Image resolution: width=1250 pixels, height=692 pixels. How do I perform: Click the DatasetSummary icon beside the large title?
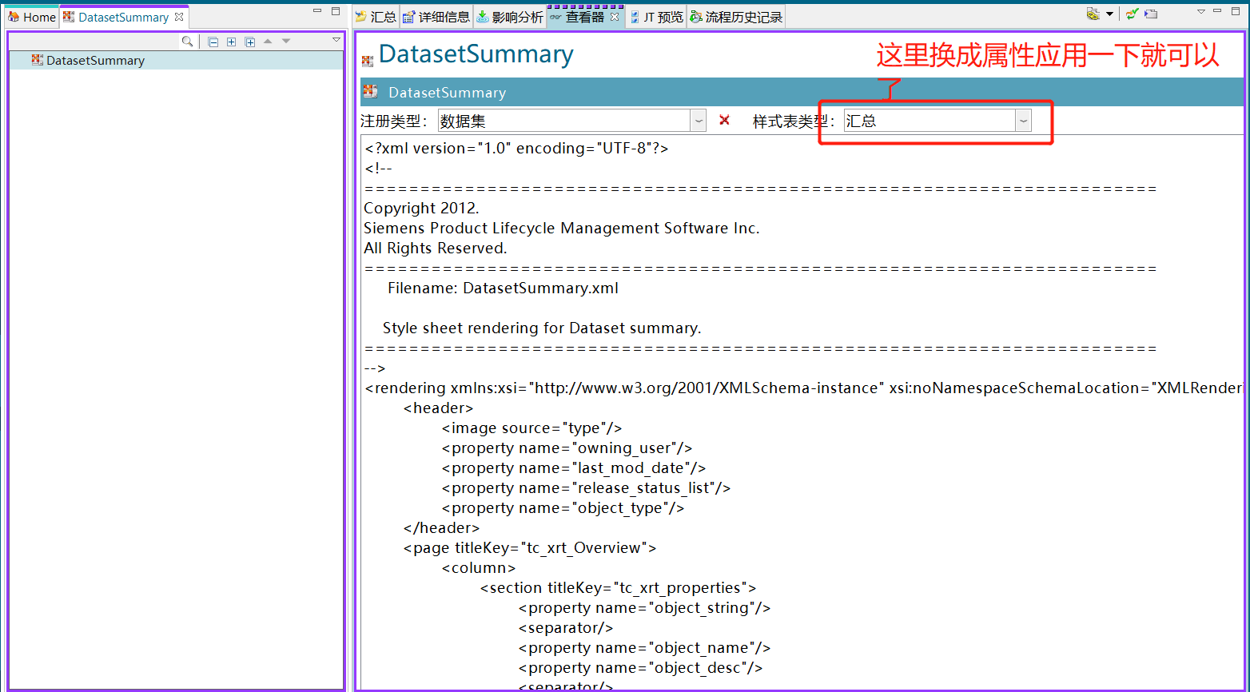[x=368, y=61]
